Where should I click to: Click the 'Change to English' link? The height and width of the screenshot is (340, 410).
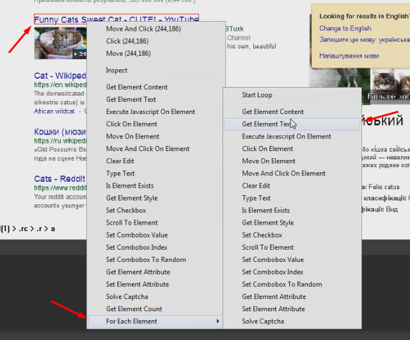(345, 28)
